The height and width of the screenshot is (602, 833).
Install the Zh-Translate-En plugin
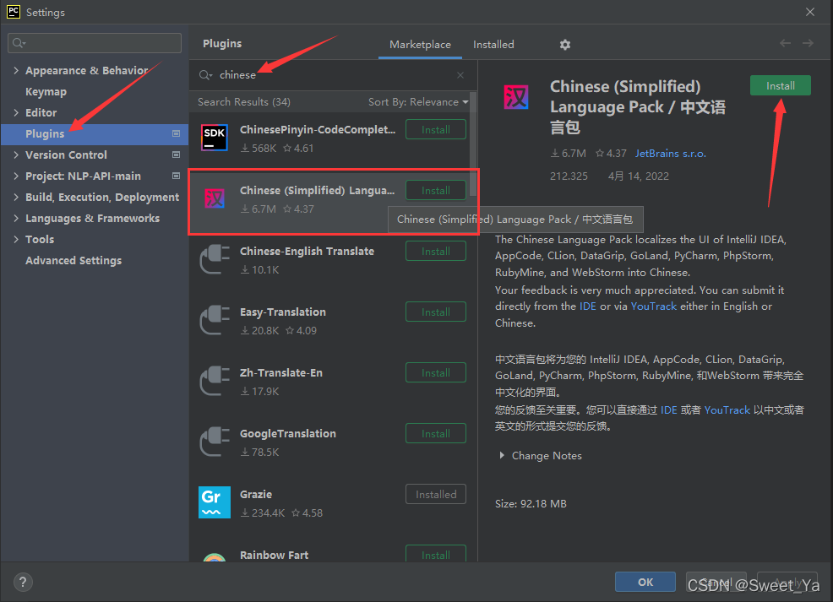pos(436,372)
